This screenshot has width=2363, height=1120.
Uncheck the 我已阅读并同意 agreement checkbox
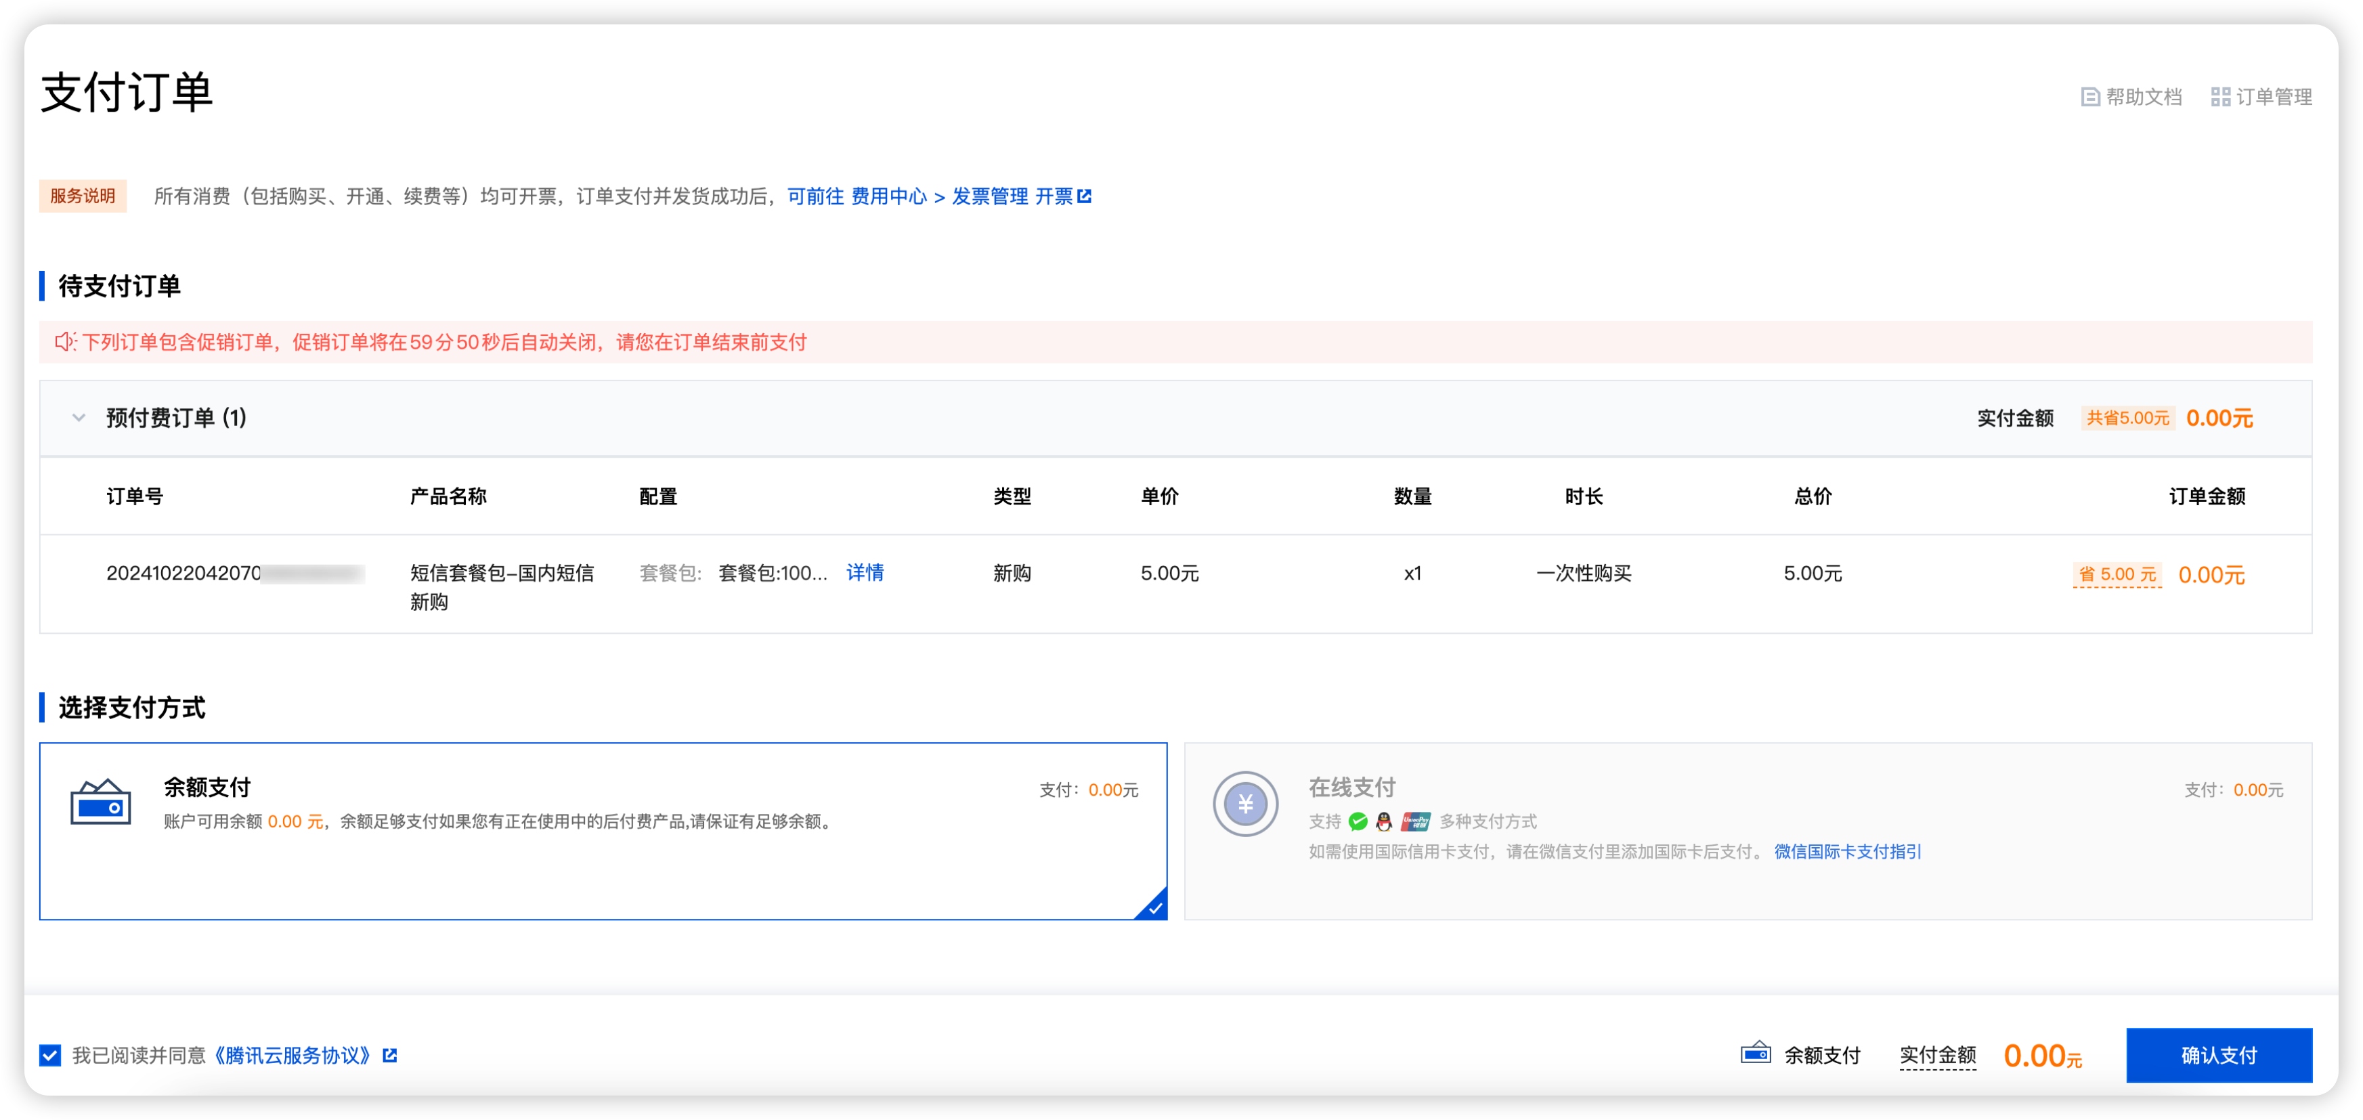(x=51, y=1056)
